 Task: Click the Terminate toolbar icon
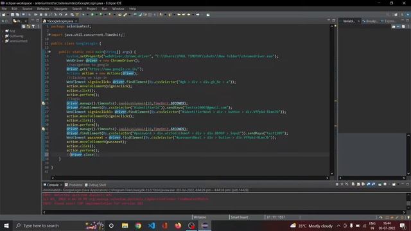coord(46,15)
